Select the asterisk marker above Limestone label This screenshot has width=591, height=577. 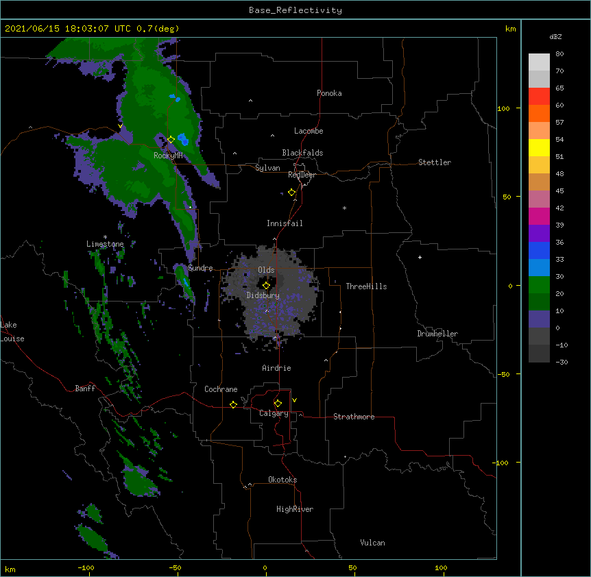tap(105, 237)
